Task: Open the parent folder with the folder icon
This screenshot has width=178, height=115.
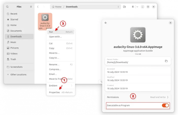Action: [166, 61]
